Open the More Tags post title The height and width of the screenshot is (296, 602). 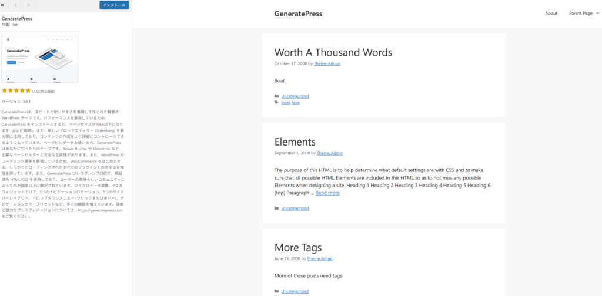click(x=306, y=247)
